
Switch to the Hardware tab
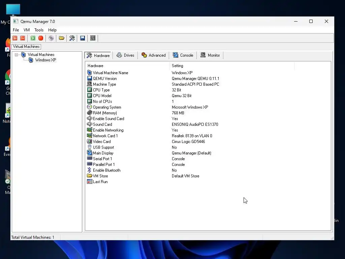pos(98,55)
